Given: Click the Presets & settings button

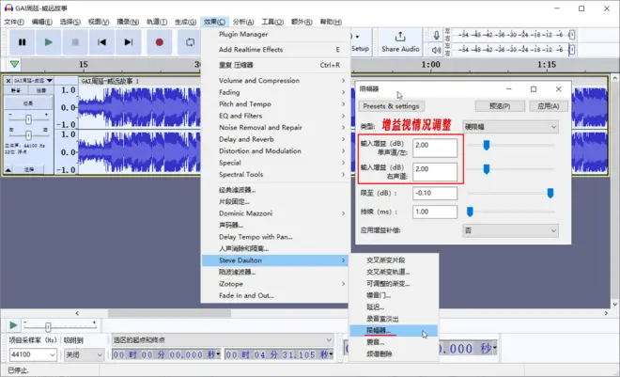Looking at the screenshot, I should click(391, 106).
